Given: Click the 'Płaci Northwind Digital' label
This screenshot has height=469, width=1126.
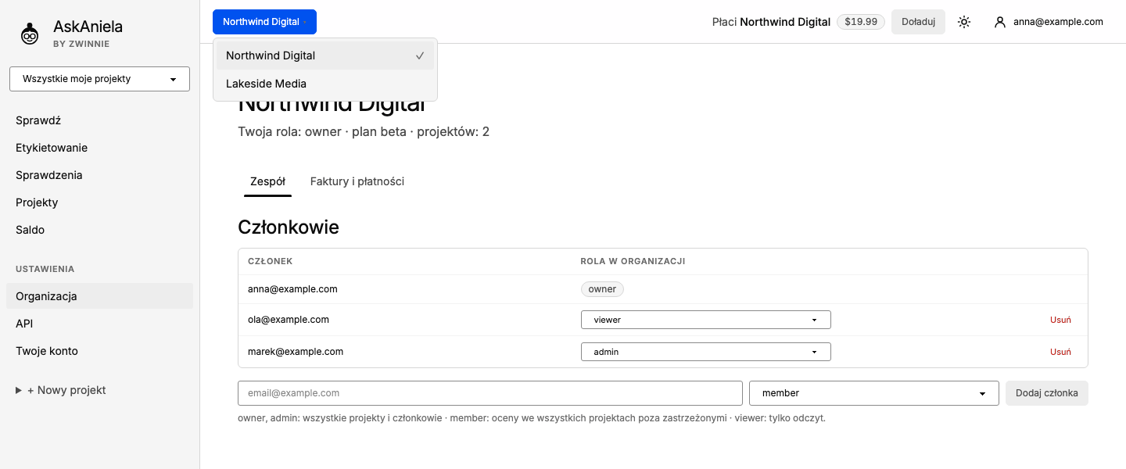Looking at the screenshot, I should [771, 22].
